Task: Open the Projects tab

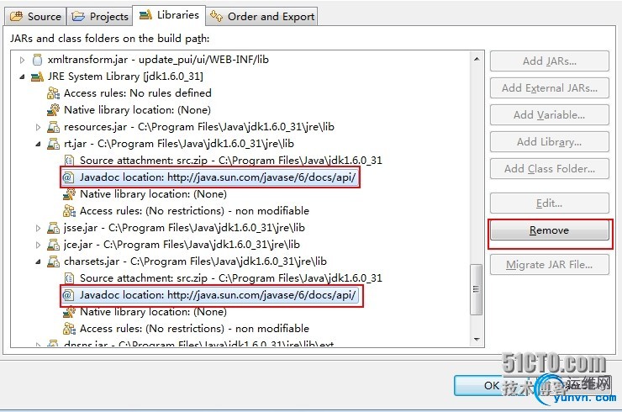Action: 99,16
